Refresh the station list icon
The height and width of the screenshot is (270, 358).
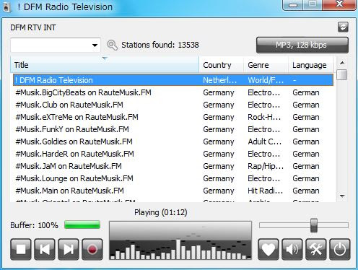pos(343,27)
